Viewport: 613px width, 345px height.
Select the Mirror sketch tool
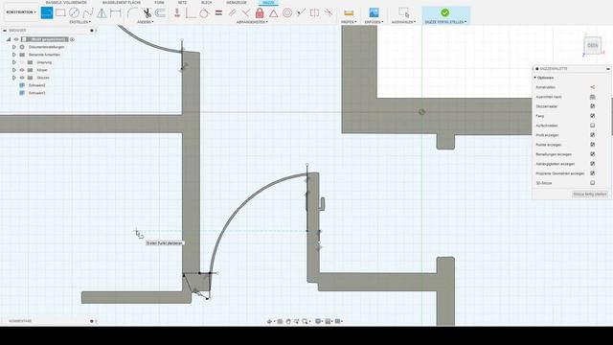pos(102,12)
